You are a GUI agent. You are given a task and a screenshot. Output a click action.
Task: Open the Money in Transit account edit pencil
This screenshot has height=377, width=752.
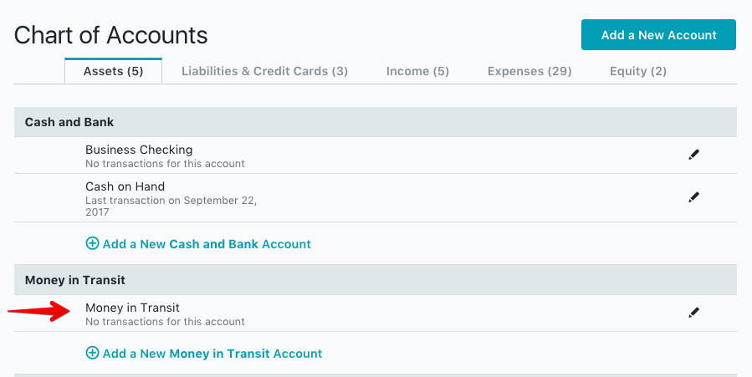pos(693,313)
